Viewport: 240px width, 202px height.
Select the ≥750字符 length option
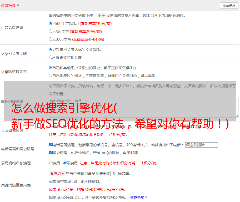pyautogui.click(x=51, y=31)
